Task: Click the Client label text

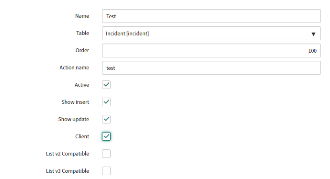Action: point(82,137)
